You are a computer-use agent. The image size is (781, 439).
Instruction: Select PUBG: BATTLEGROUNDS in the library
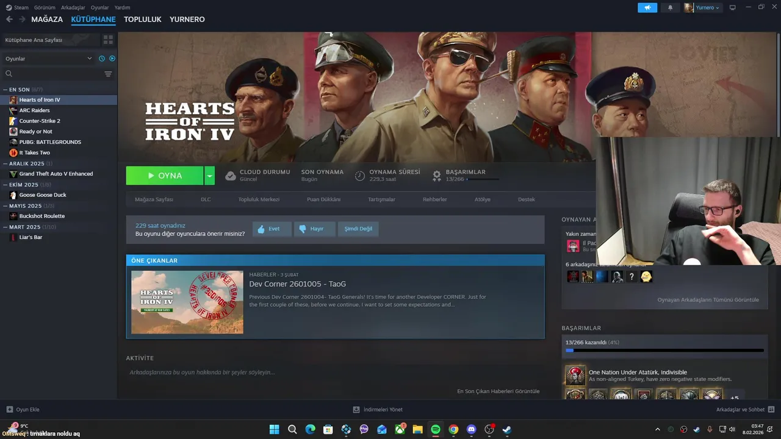[59, 142]
